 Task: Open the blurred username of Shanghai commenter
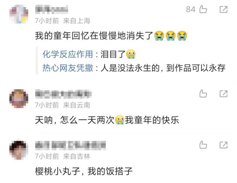(51, 9)
